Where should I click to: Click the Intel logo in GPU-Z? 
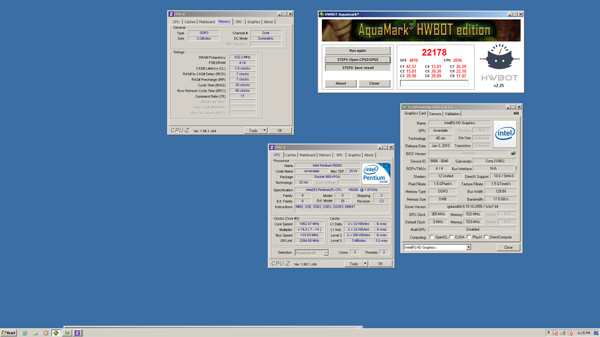pyautogui.click(x=505, y=134)
